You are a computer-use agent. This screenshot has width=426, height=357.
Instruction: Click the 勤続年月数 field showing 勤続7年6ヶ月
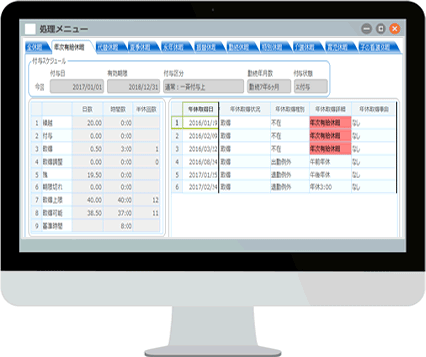point(269,87)
